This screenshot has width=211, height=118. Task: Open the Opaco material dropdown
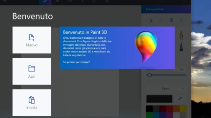[x=166, y=88]
